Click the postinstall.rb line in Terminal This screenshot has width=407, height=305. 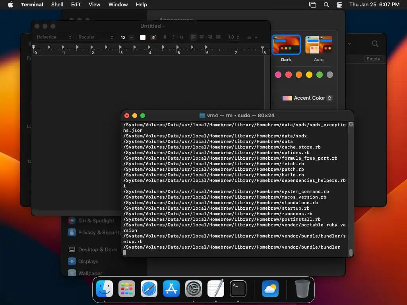point(222,219)
